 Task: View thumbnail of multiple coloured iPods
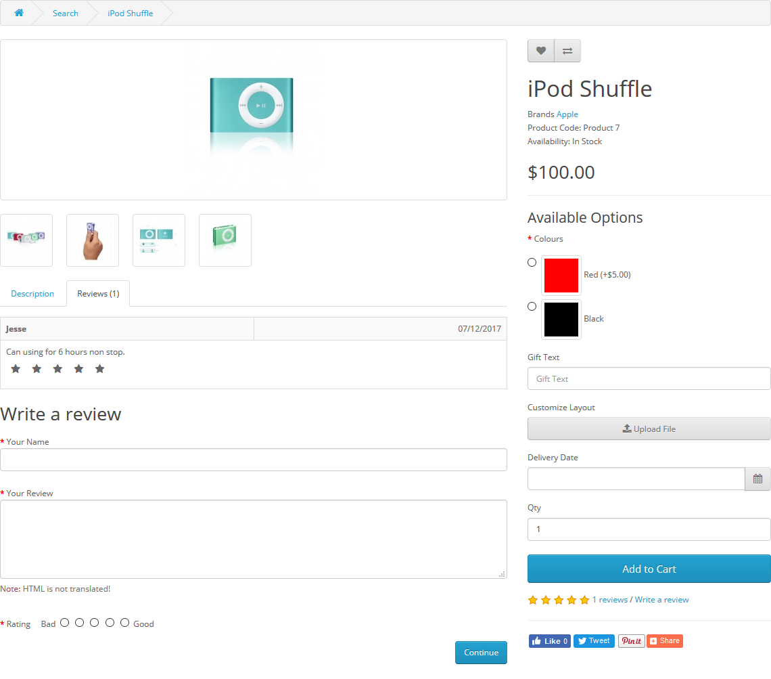click(x=26, y=240)
